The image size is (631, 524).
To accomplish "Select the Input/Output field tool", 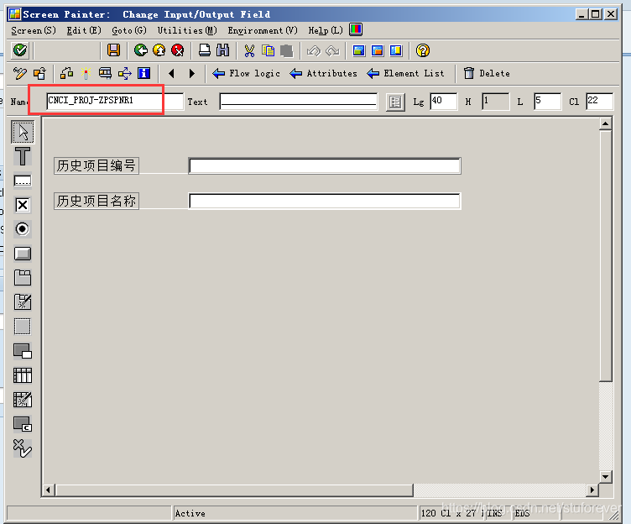I will point(23,181).
